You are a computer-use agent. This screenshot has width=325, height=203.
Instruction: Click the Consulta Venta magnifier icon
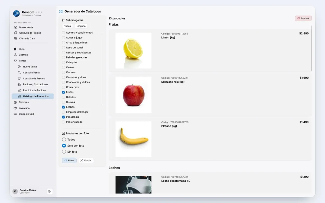coord(19,73)
